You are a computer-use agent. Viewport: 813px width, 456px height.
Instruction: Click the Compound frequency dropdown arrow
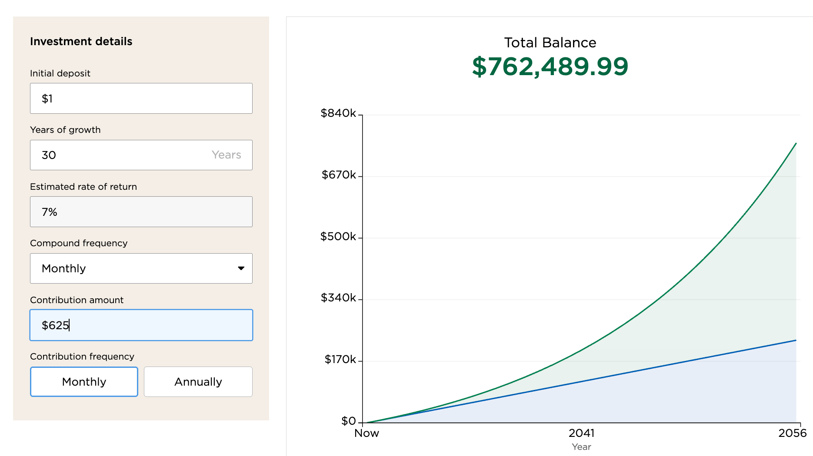241,268
